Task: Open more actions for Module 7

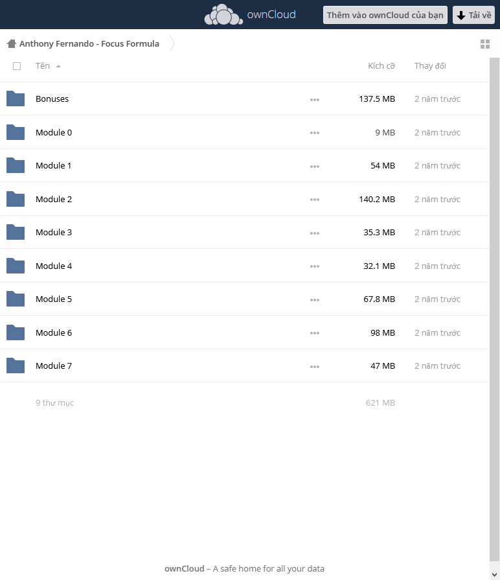Action: coord(315,367)
